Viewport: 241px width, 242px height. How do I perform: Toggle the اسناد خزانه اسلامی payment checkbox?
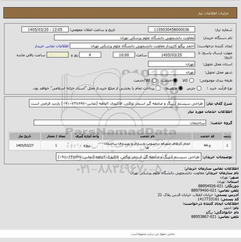tap(158, 88)
